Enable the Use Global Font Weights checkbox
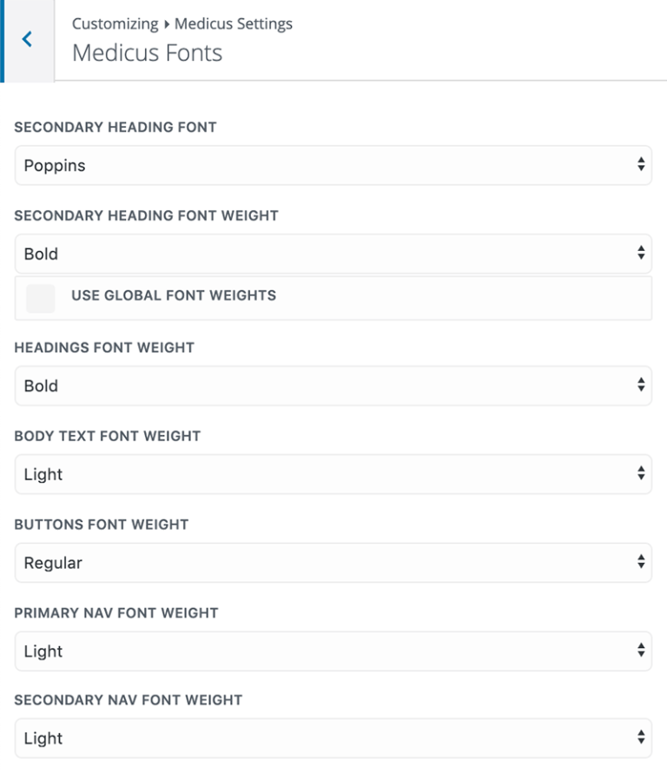 pos(41,298)
